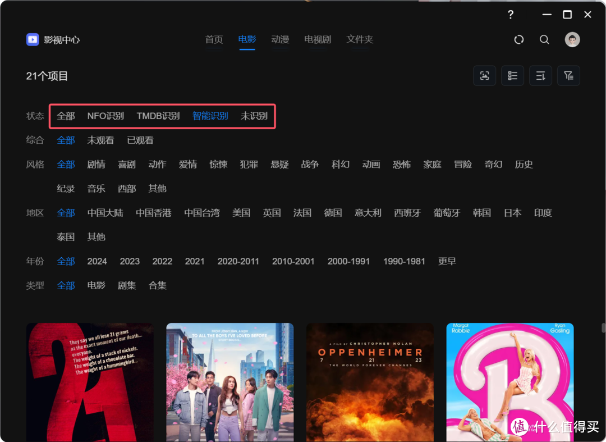Filter by region 韩国

point(481,212)
